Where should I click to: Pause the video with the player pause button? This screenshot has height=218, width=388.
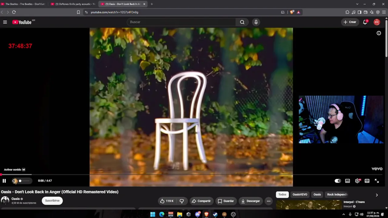click(4, 181)
